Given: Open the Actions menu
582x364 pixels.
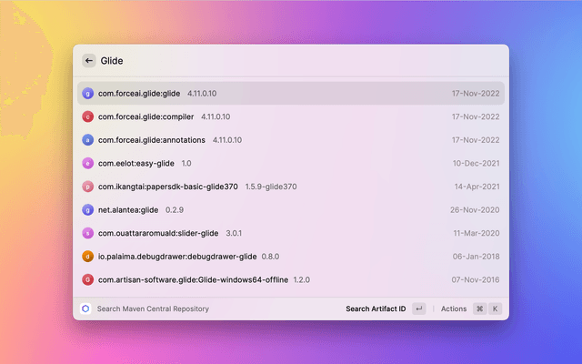Looking at the screenshot, I should coord(453,308).
